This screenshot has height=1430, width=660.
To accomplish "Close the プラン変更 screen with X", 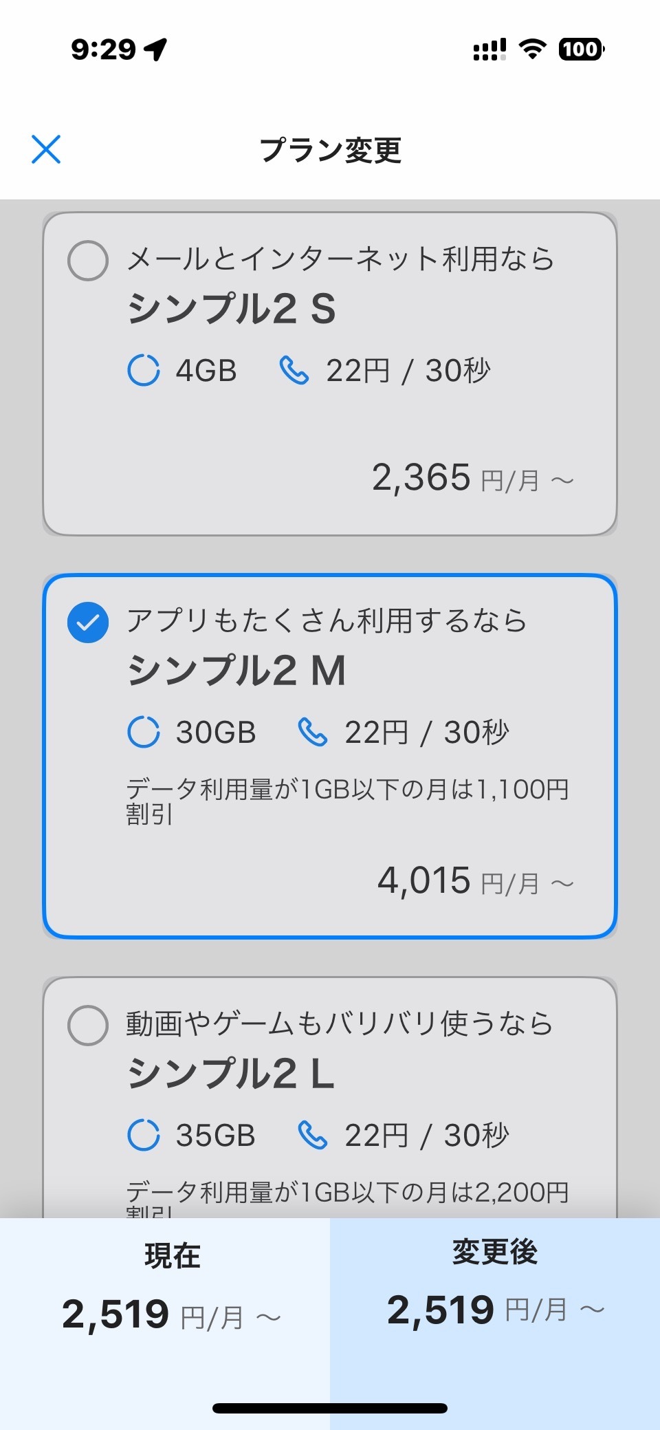I will tap(46, 149).
